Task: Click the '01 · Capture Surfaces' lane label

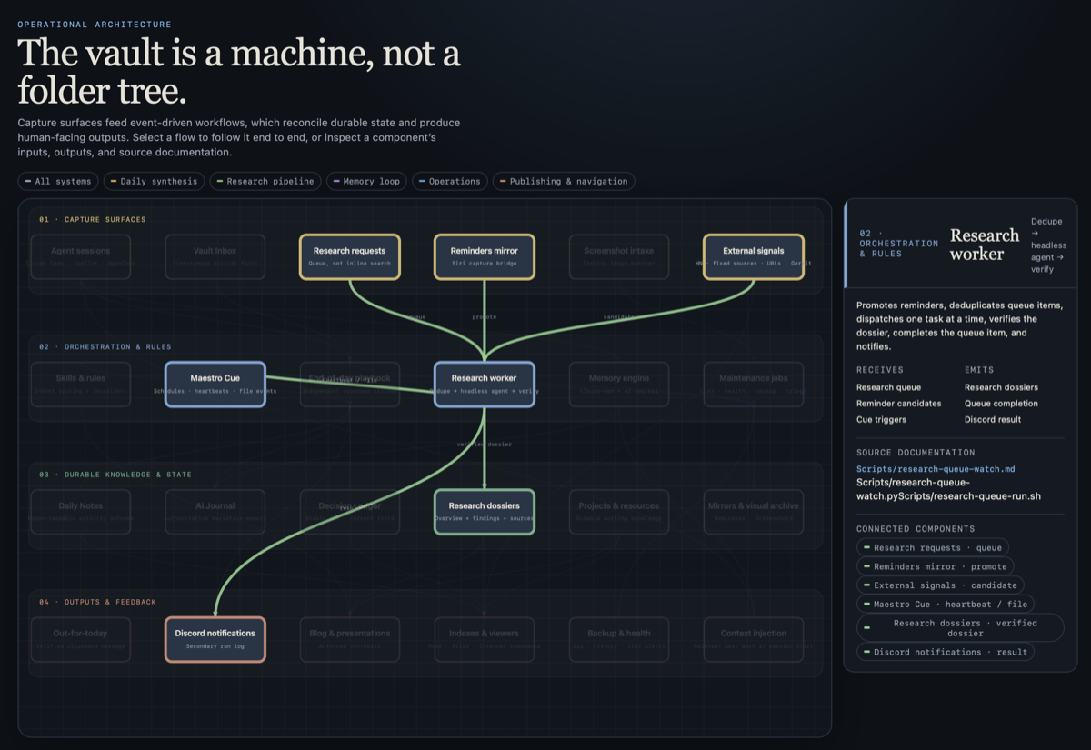Action: click(92, 219)
